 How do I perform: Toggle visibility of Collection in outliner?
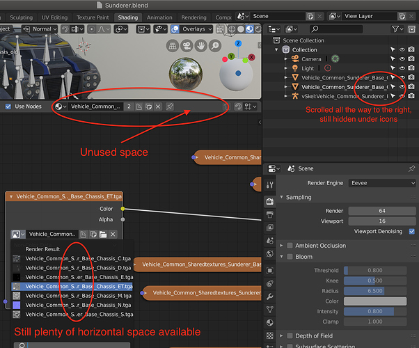[x=402, y=49]
